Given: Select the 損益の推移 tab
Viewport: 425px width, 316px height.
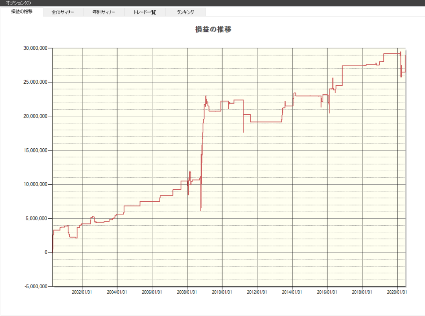Looking at the screenshot, I should click(22, 12).
